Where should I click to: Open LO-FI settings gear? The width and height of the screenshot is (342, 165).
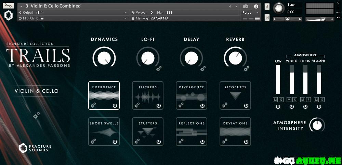[x=159, y=69]
